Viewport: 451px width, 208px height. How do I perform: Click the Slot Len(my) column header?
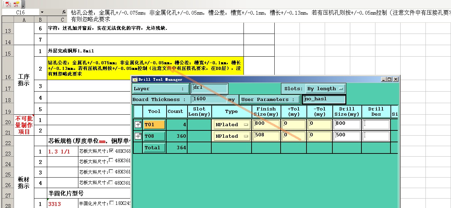[199, 112]
